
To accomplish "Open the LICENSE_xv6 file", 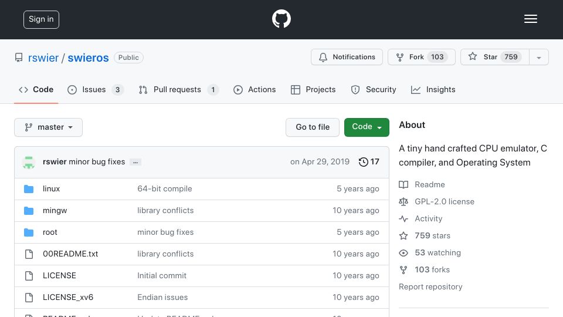I will pos(68,297).
